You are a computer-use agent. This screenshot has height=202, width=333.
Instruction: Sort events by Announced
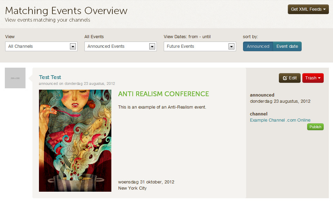[x=258, y=46]
